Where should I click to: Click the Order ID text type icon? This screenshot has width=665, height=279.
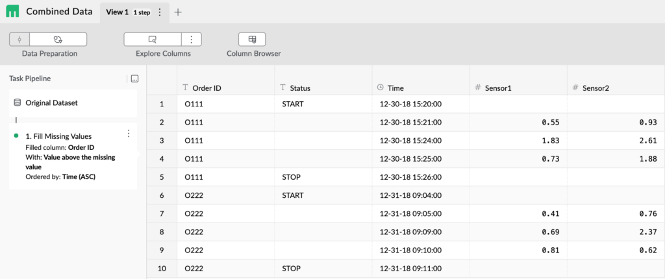185,88
